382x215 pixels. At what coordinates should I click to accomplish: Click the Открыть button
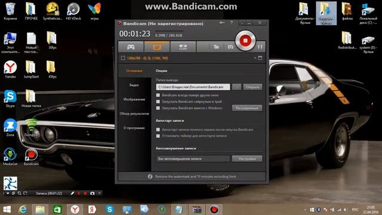coord(252,87)
